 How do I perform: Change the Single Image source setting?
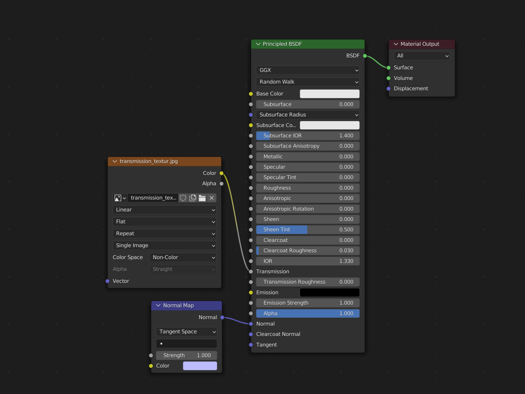pyautogui.click(x=164, y=245)
